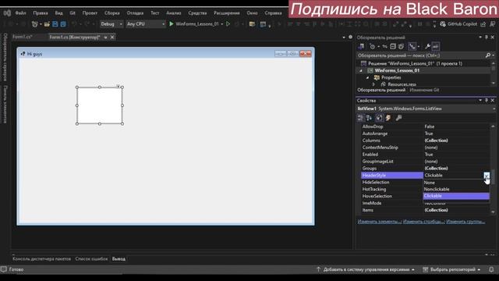The width and height of the screenshot is (499, 281).
Task: Click the Save All toolbar icon
Action: pyautogui.click(x=63, y=24)
